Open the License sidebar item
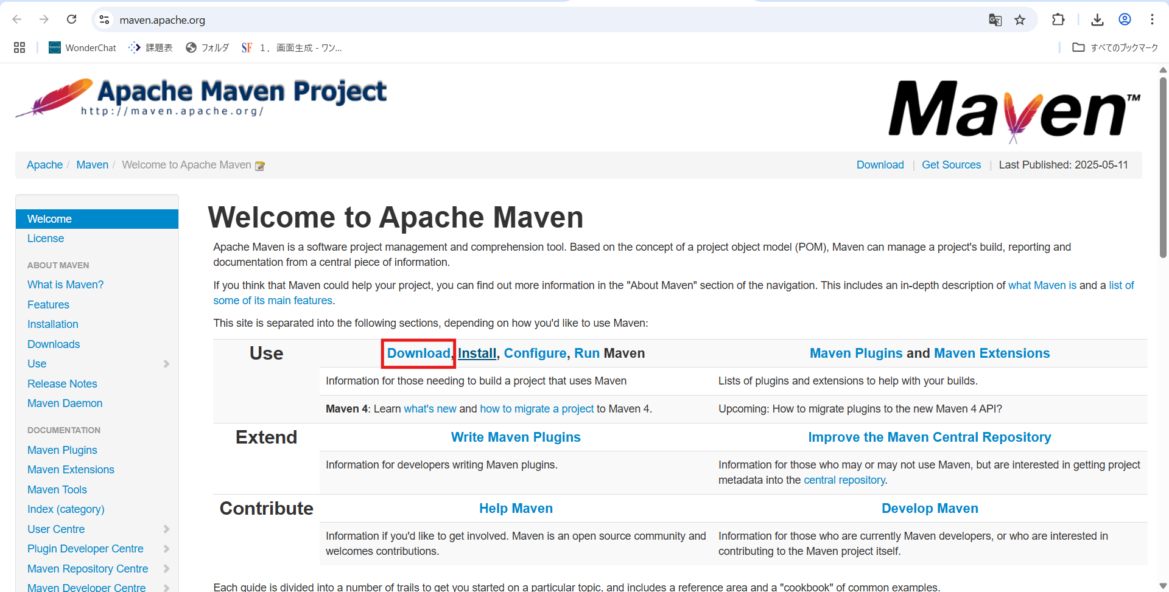This screenshot has width=1169, height=592. coord(46,239)
